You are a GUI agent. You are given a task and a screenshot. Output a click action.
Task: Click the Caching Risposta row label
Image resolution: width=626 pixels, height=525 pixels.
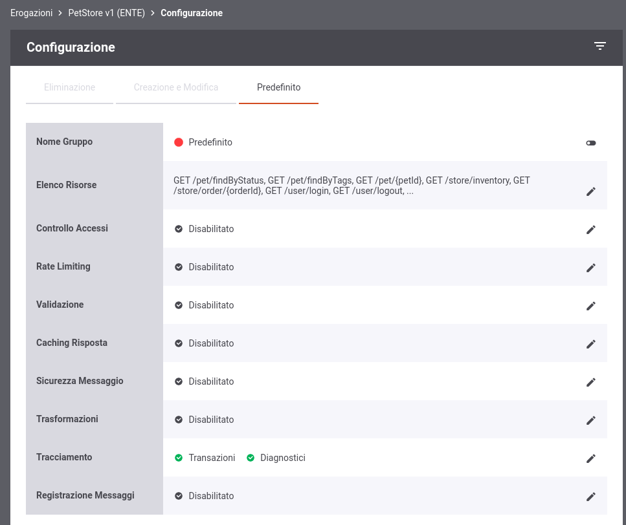[x=72, y=343]
